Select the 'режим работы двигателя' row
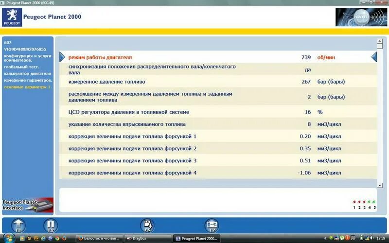Viewport: 389px width, 243px height. tap(218, 57)
